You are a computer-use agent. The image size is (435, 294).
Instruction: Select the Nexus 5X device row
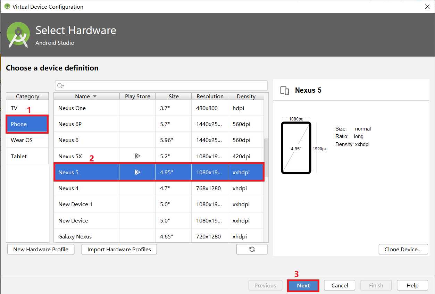[159, 156]
